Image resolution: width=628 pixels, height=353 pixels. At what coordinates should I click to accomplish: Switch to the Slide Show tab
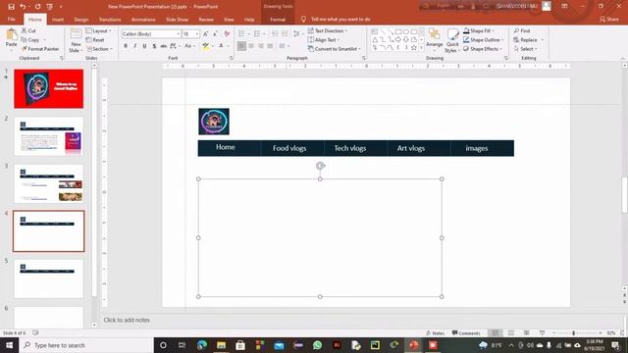coord(177,20)
